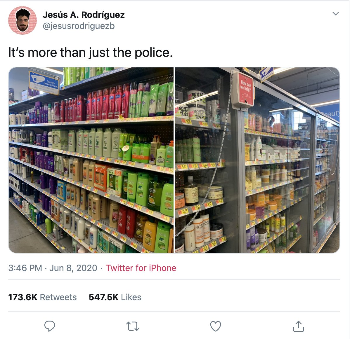This screenshot has width=350, height=339.
Task: Open right photo of locked glass case
Action: [x=257, y=160]
